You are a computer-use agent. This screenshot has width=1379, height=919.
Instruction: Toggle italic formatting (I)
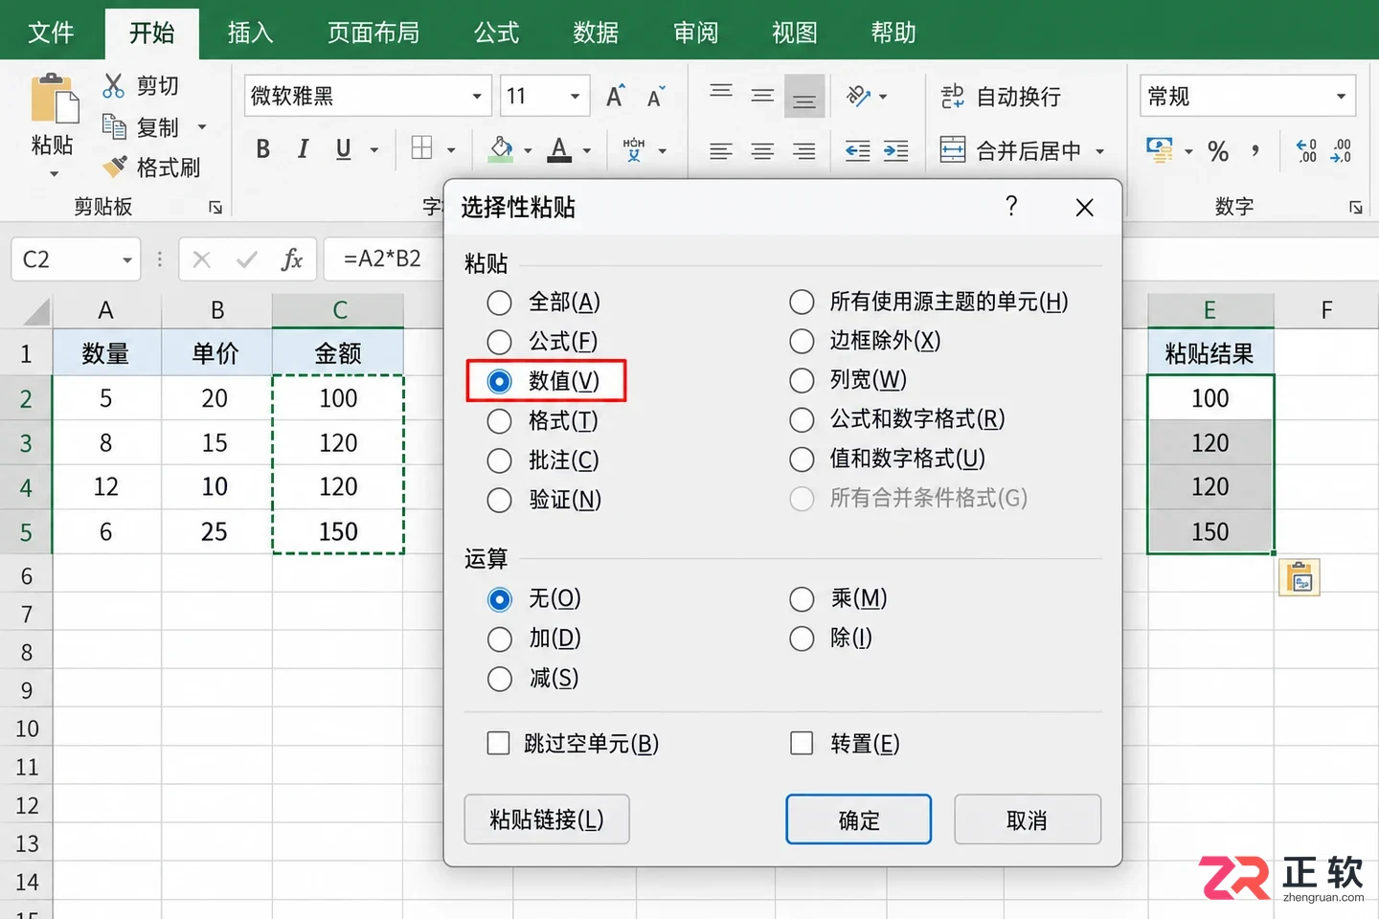[x=303, y=149]
